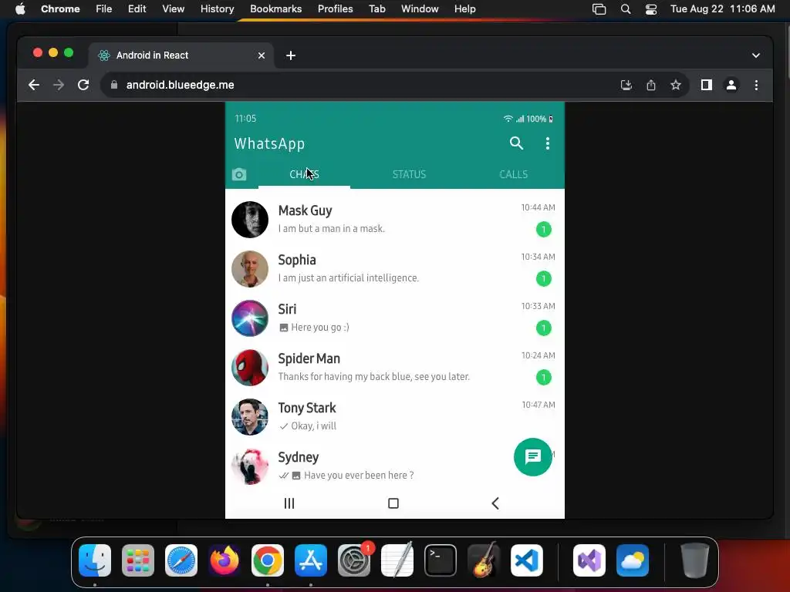The width and height of the screenshot is (790, 592).
Task: Open the View menu
Action: coord(173,9)
